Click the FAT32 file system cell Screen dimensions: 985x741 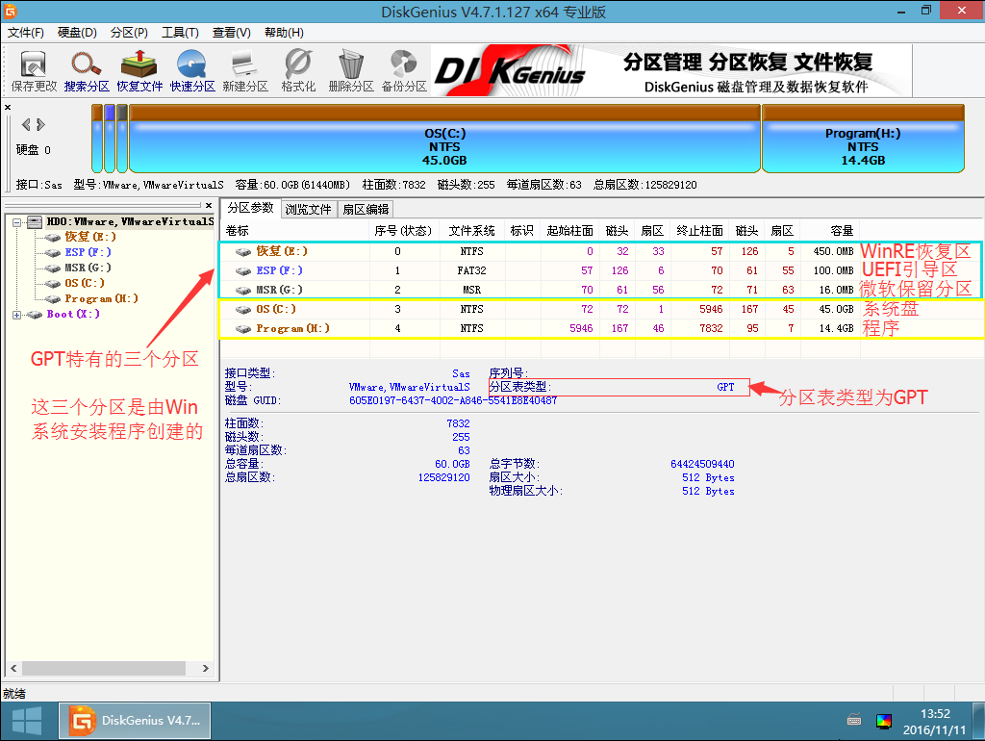(471, 270)
